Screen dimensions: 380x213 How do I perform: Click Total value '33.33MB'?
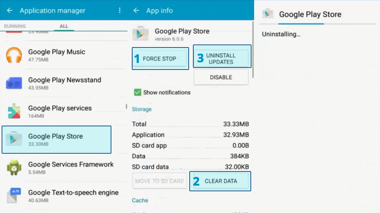236,124
